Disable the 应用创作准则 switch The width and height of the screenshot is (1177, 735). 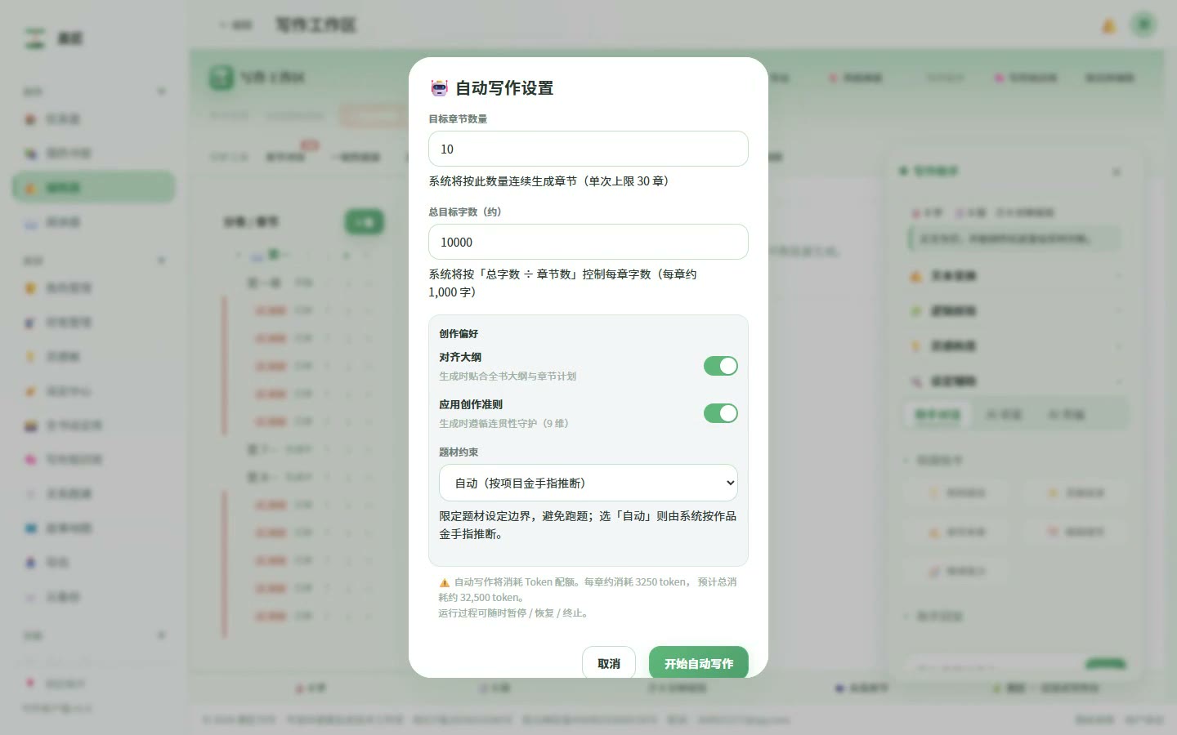point(720,413)
